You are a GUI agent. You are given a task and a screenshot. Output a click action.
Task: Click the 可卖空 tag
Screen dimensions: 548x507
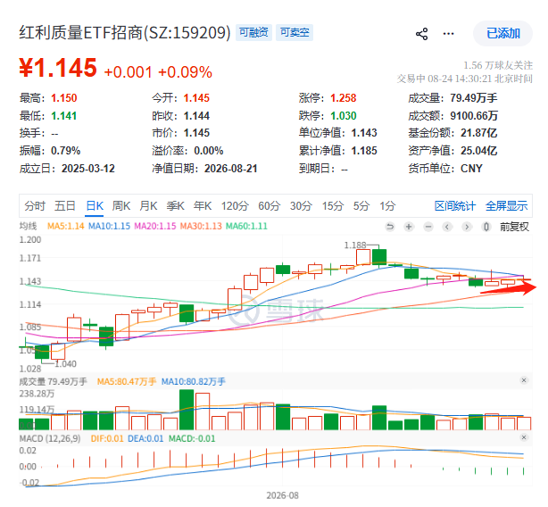click(295, 32)
